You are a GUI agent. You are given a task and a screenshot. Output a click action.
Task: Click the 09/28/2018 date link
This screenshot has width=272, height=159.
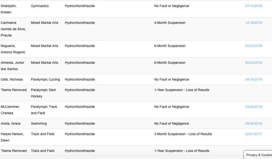pyautogui.click(x=253, y=124)
